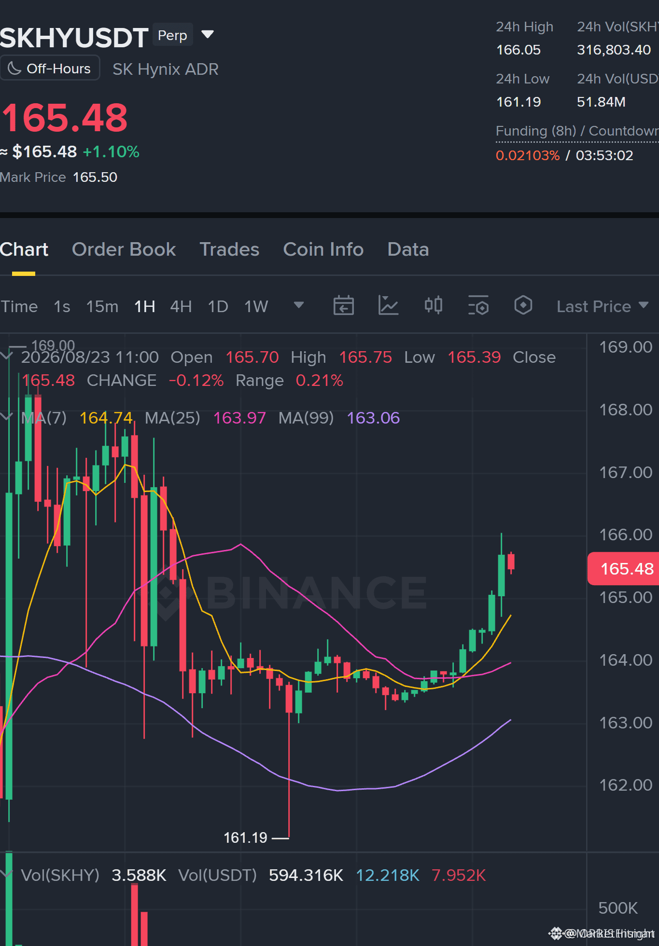The image size is (659, 946).
Task: Tap the candlestick chart style icon
Action: [x=433, y=305]
